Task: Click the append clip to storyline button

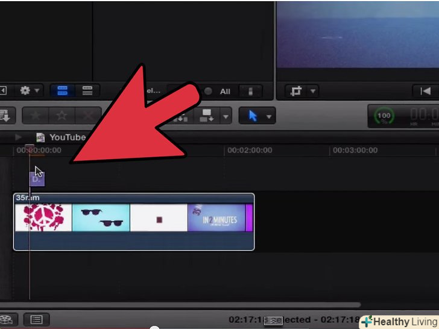Action: coord(207,116)
